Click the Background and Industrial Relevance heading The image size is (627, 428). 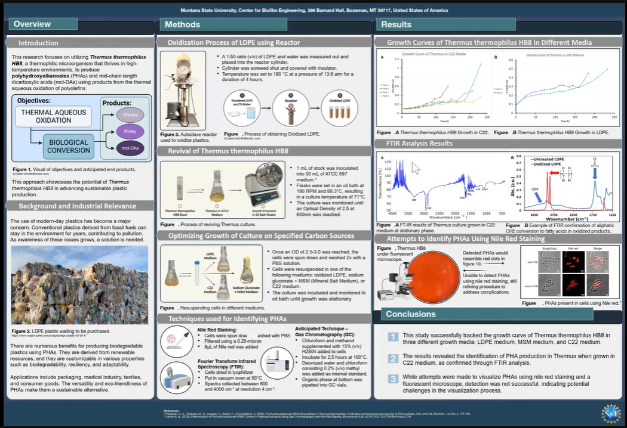[78, 206]
